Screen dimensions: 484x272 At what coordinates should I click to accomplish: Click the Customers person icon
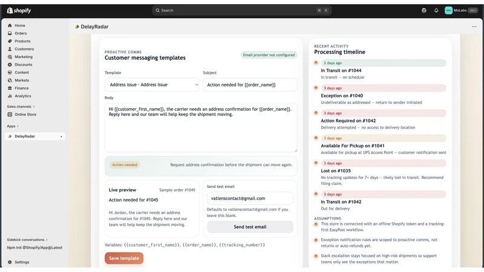(10, 49)
